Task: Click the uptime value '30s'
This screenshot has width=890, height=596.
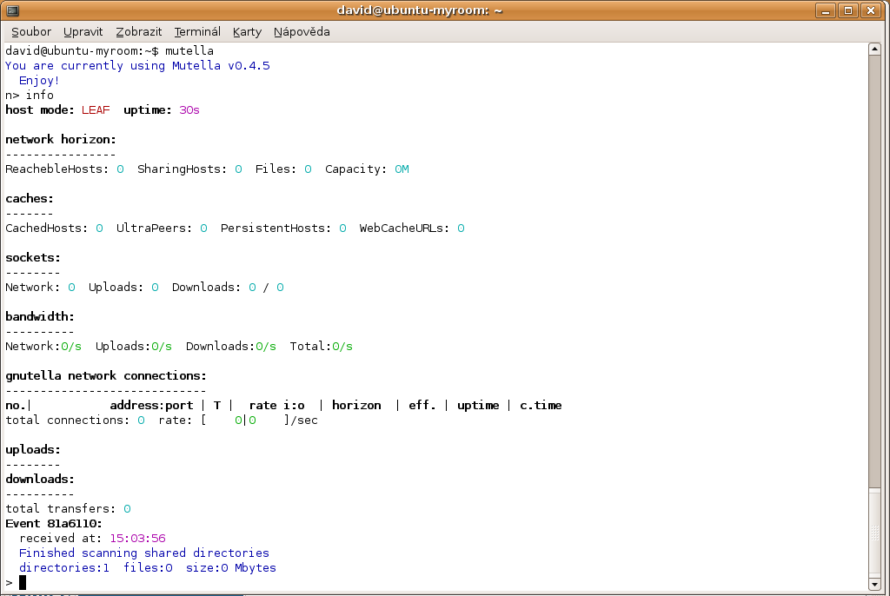Action: 189,110
